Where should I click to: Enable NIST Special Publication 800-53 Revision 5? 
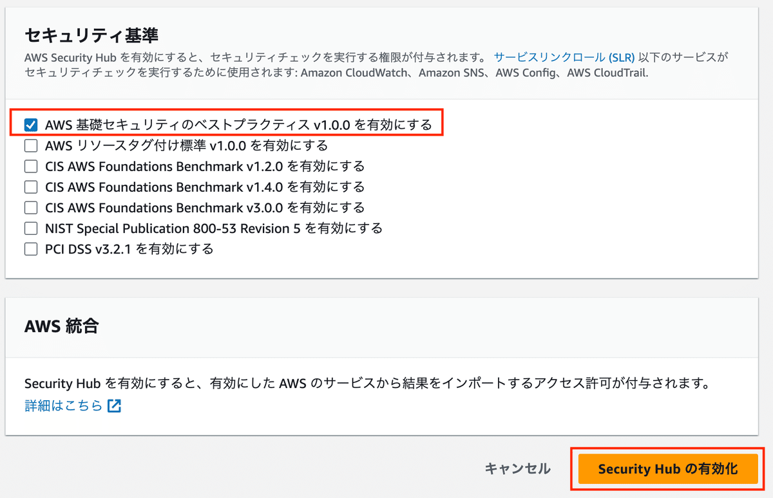(x=30, y=228)
